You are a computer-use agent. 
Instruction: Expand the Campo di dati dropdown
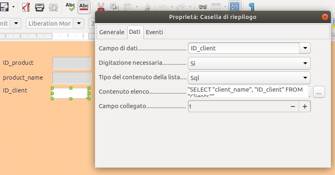[x=305, y=48]
